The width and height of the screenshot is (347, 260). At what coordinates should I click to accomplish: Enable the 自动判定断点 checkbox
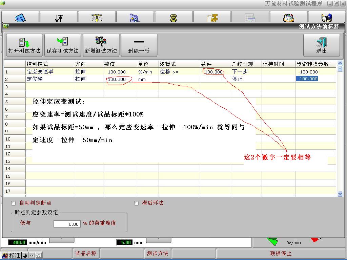tap(14, 203)
